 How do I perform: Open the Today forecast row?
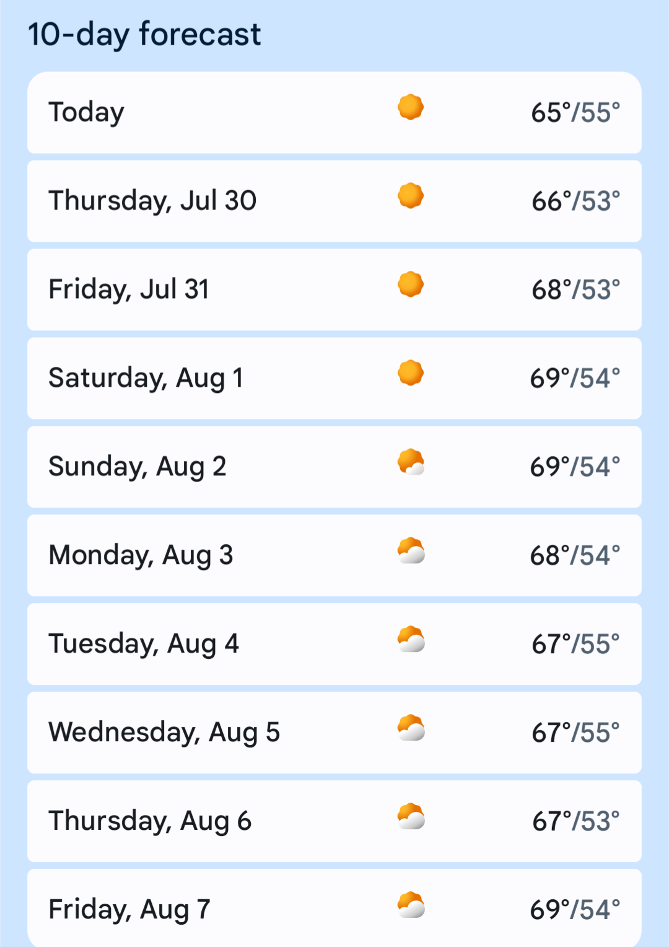334,113
